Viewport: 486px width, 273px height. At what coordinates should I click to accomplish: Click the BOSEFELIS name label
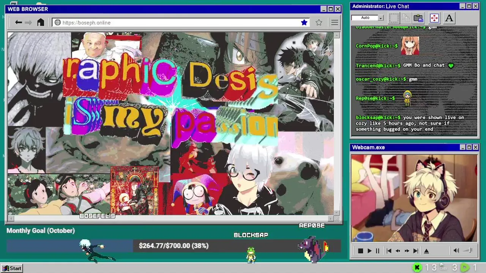point(97,216)
